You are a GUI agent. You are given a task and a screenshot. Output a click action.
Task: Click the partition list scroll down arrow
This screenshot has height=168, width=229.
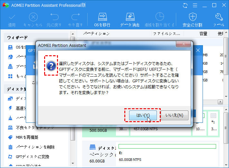click(x=226, y=97)
